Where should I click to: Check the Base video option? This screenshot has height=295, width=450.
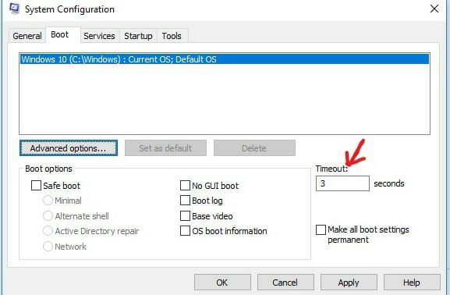[x=185, y=215]
